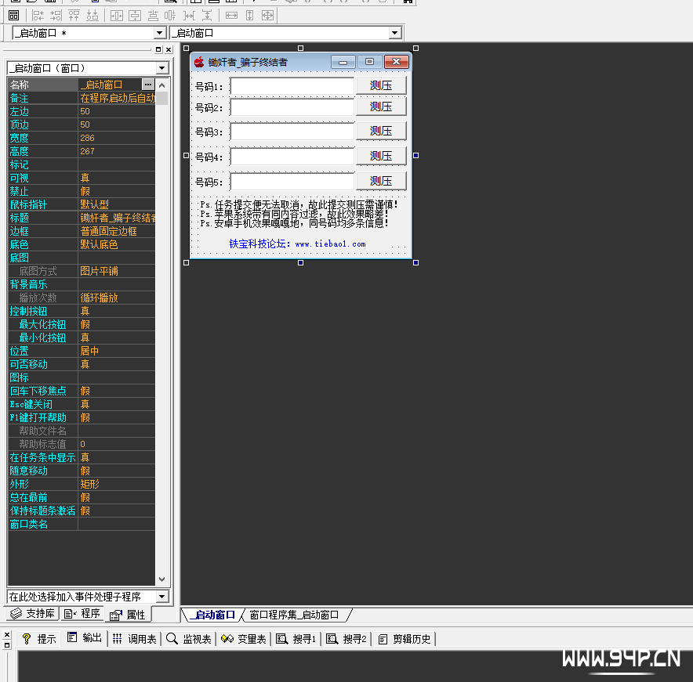This screenshot has width=693, height=682.
Task: Click the red apple icon in the form title bar
Action: click(x=199, y=62)
